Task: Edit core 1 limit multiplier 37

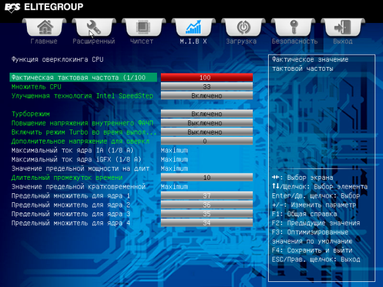Action: 207,196
